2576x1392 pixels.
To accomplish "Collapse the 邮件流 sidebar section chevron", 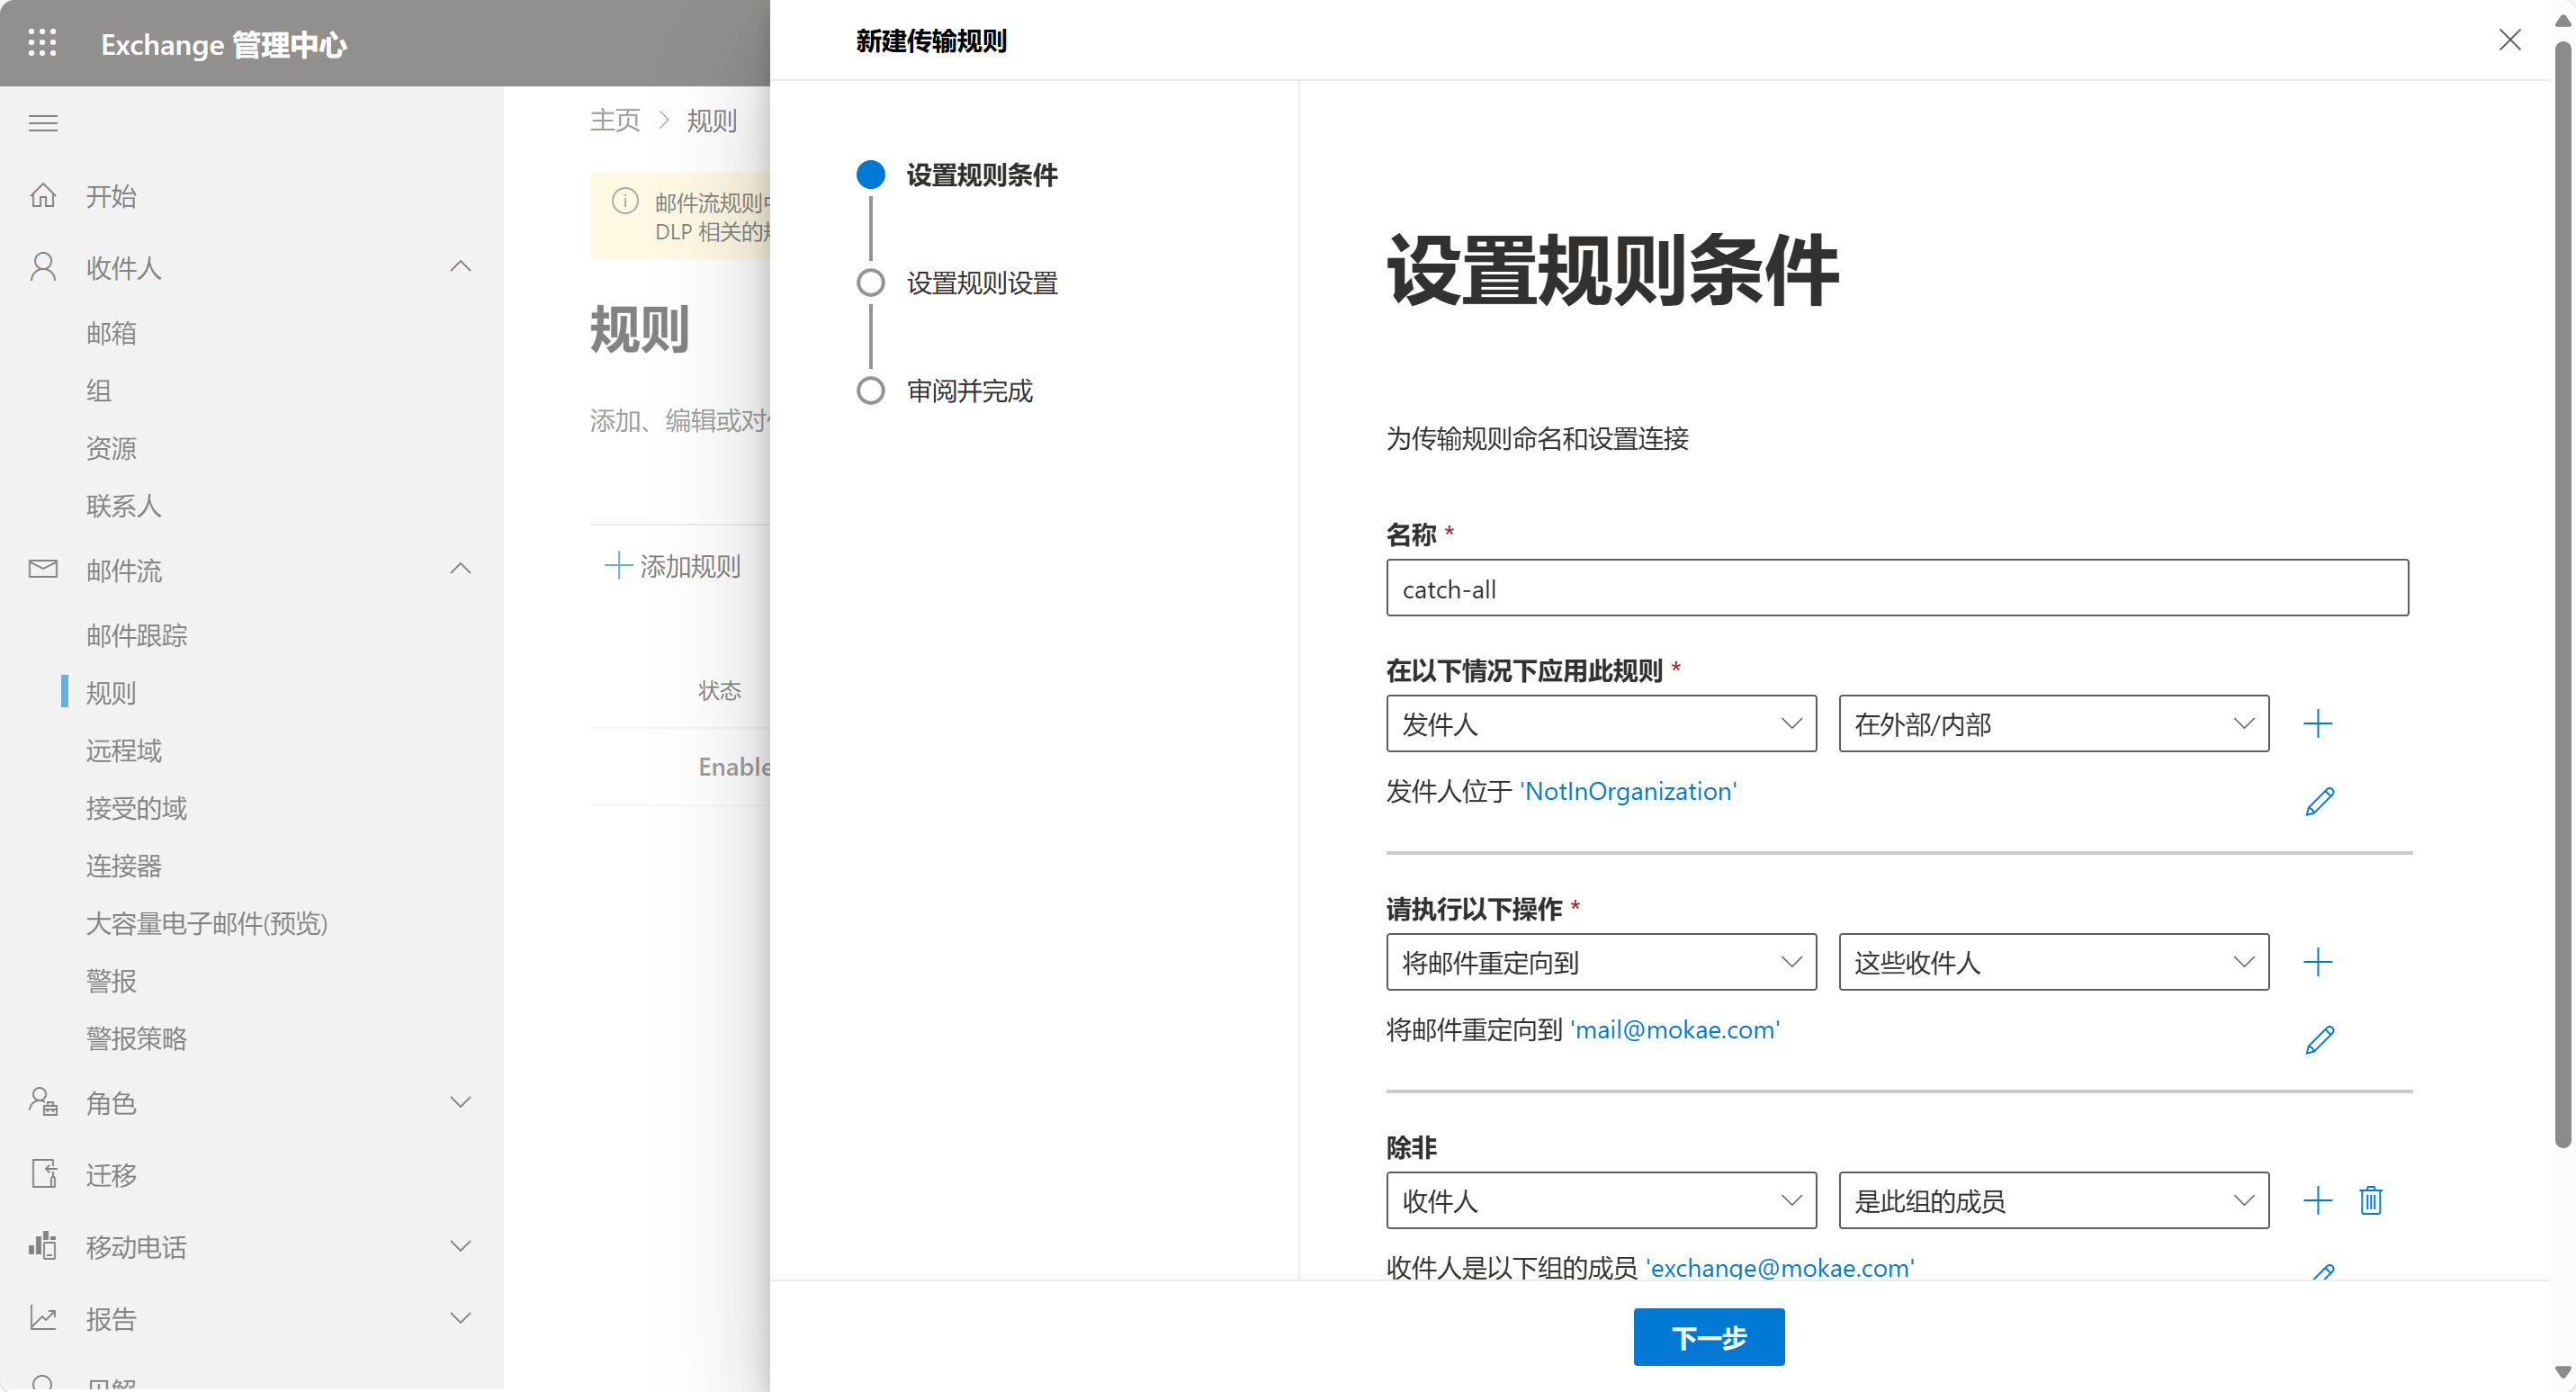I will (460, 568).
